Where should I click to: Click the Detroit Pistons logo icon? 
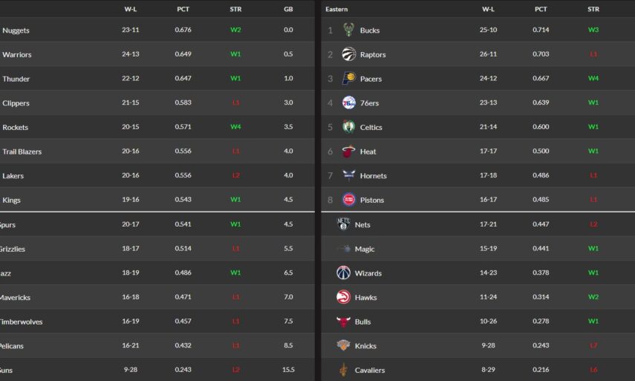tap(348, 200)
